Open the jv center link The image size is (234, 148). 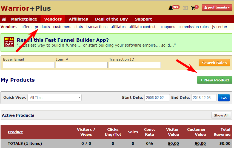(219, 27)
